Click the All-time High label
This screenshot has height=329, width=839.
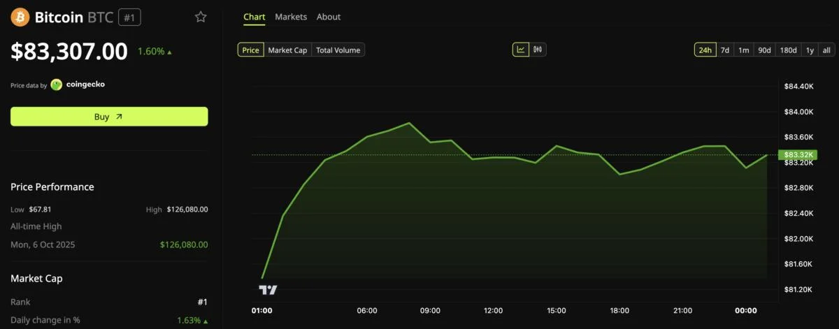pyautogui.click(x=36, y=226)
